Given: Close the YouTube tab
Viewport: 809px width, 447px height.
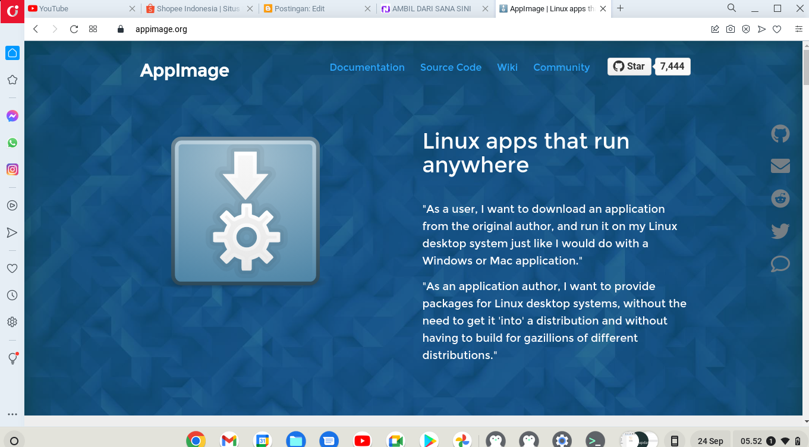Looking at the screenshot, I should click(x=133, y=9).
